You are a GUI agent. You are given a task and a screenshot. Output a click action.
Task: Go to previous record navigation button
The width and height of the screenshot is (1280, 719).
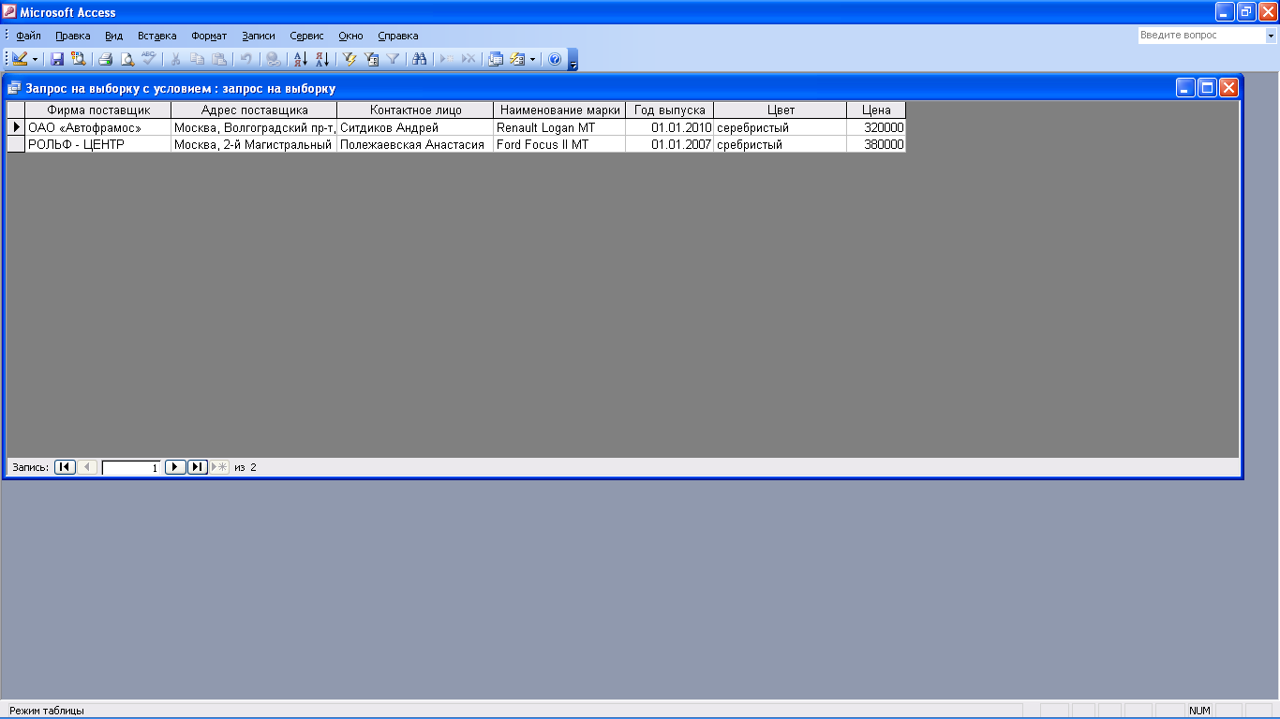[87, 467]
